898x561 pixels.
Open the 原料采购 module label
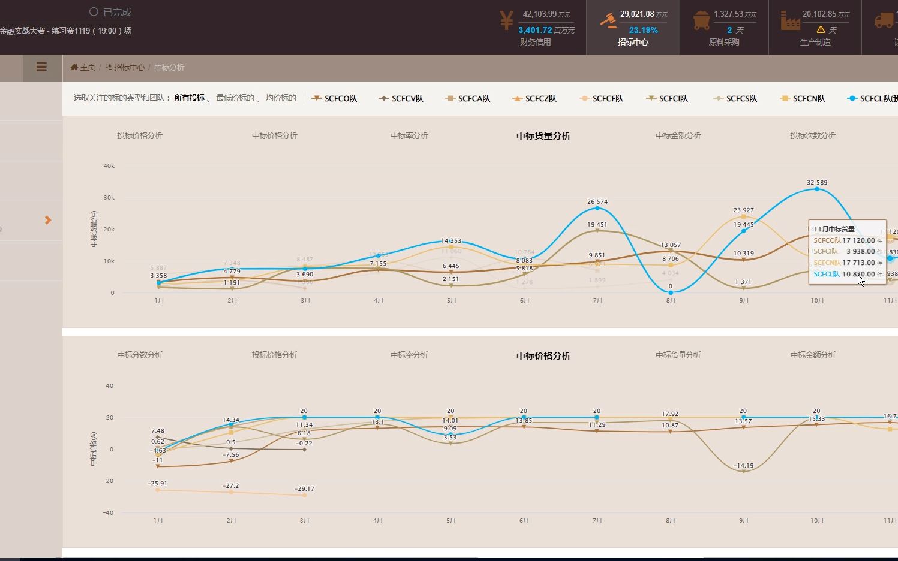[x=724, y=42]
